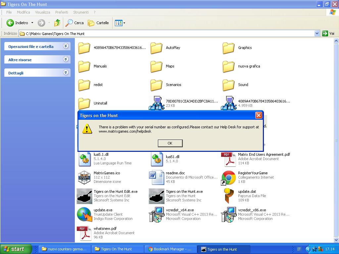Open the Windows start menu

pyautogui.click(x=16, y=249)
